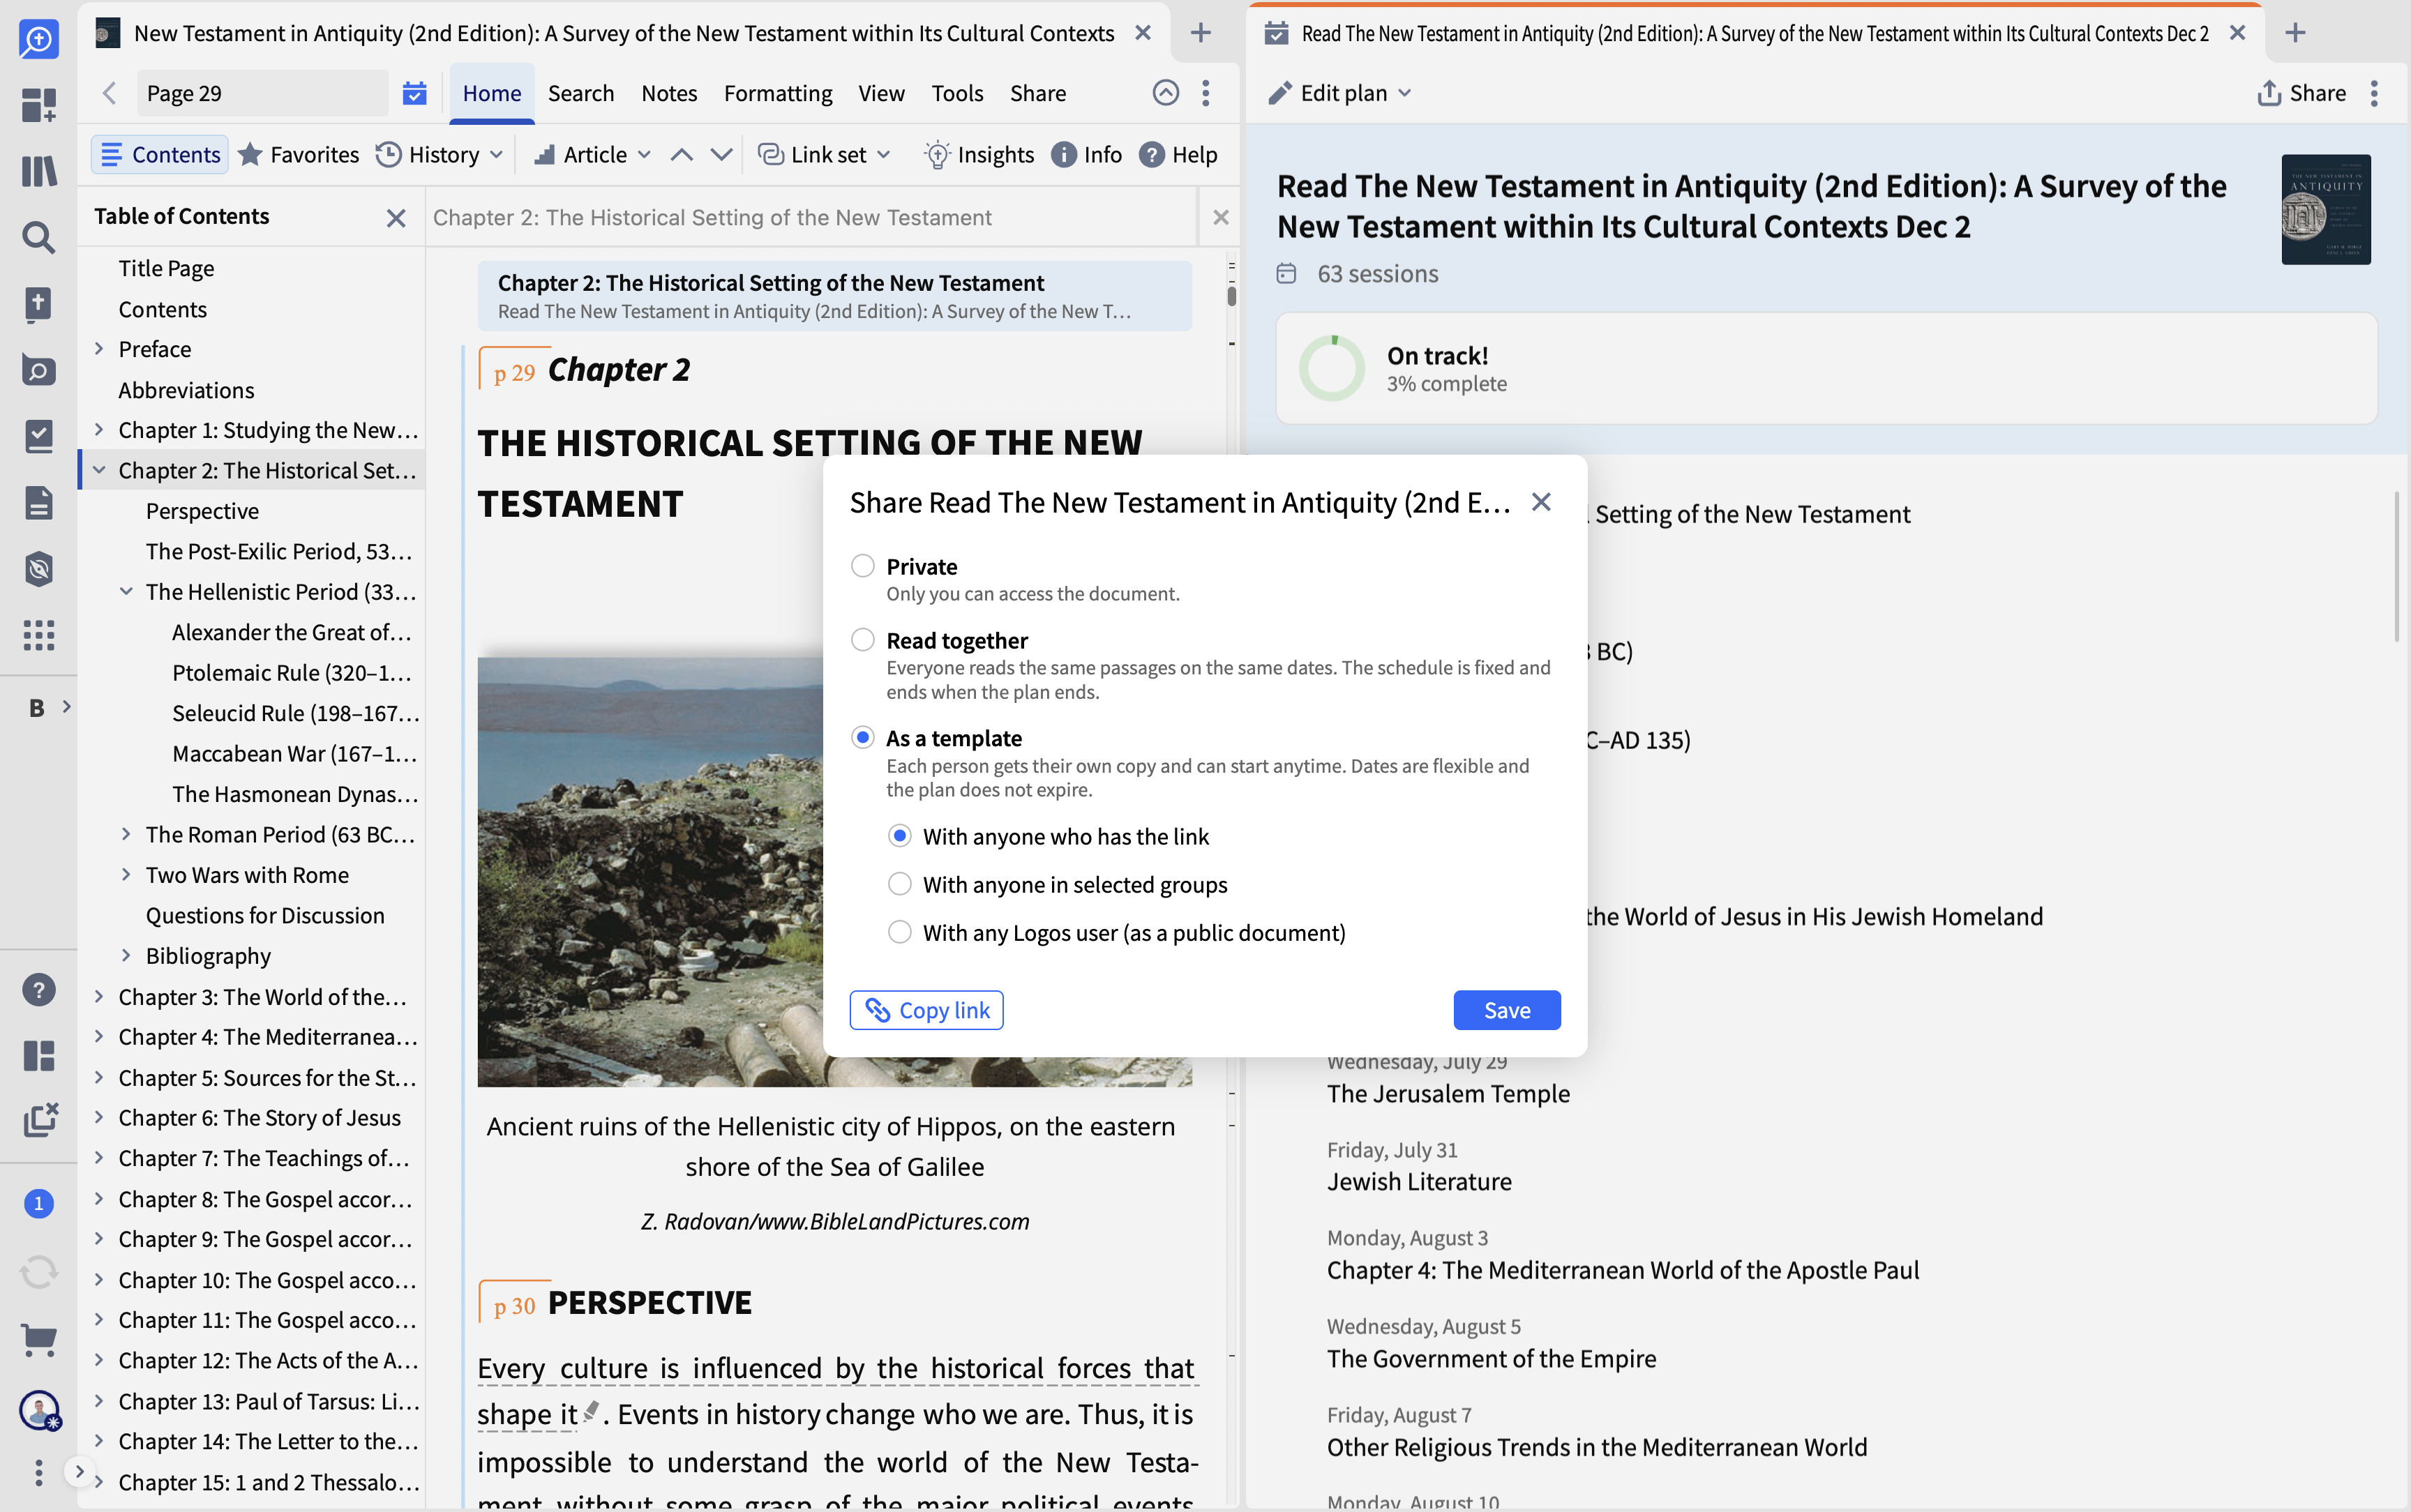2411x1512 pixels.
Task: Toggle the Contents panel button
Action: pyautogui.click(x=160, y=155)
